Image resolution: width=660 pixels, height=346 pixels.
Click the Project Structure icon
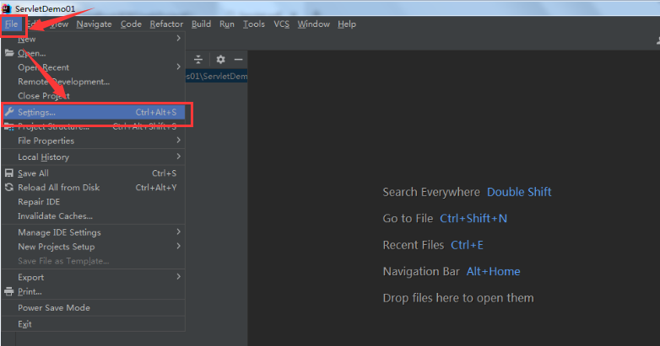click(8, 126)
